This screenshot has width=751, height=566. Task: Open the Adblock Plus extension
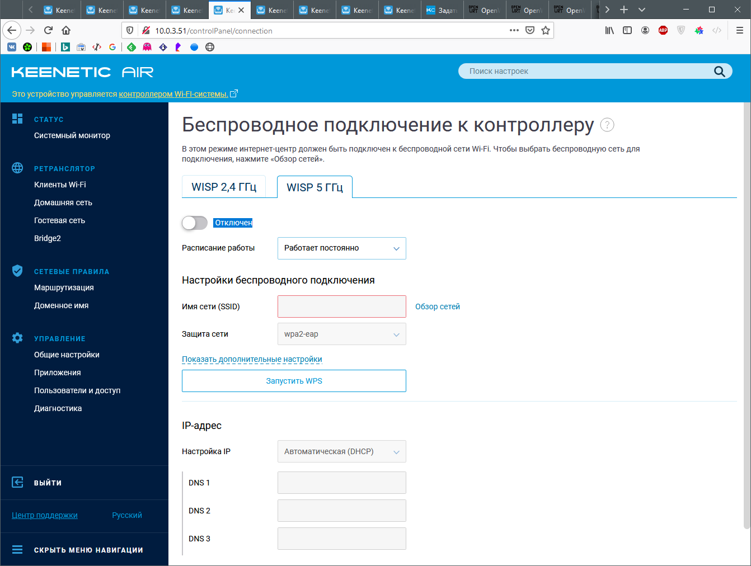click(663, 30)
